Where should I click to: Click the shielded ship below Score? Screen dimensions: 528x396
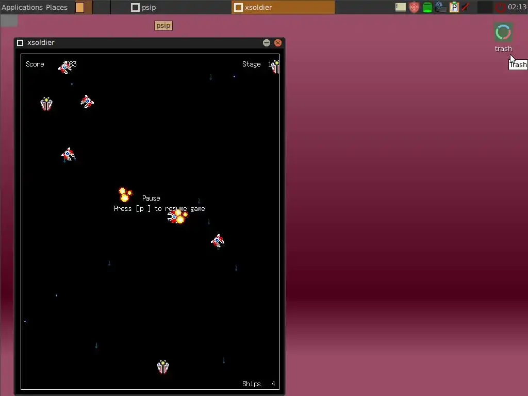point(46,104)
